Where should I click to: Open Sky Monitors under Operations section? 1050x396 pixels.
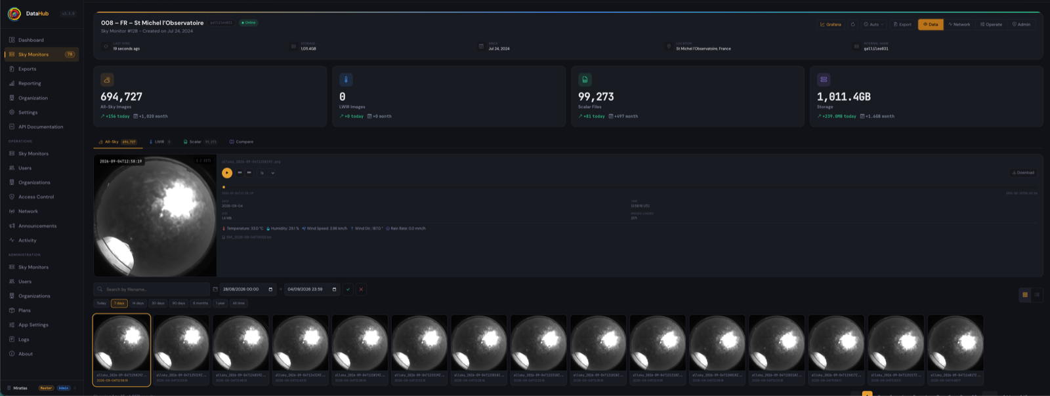(x=41, y=153)
